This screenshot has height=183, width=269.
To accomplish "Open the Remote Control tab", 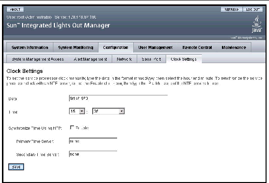I will pos(197,47).
